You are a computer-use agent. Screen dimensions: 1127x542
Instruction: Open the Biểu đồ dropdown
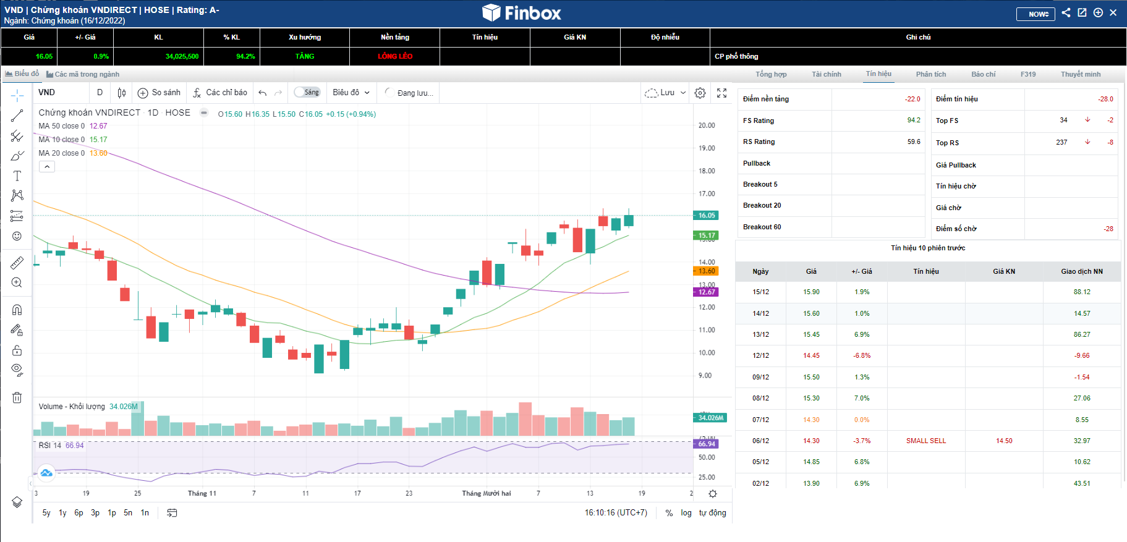click(x=351, y=93)
